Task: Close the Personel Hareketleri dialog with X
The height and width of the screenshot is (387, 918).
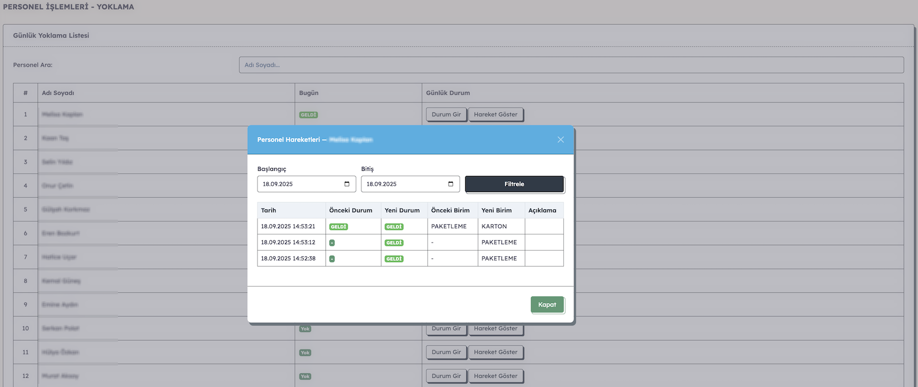Action: pos(561,140)
